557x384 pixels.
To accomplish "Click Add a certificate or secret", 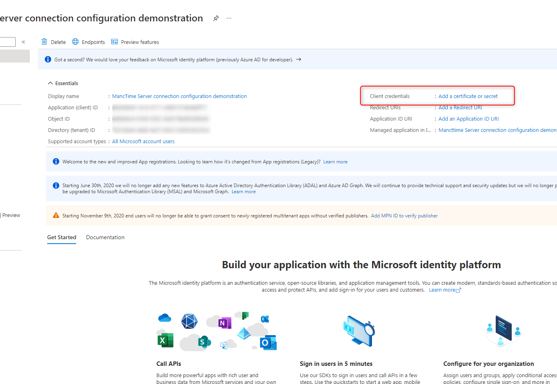I will click(468, 96).
